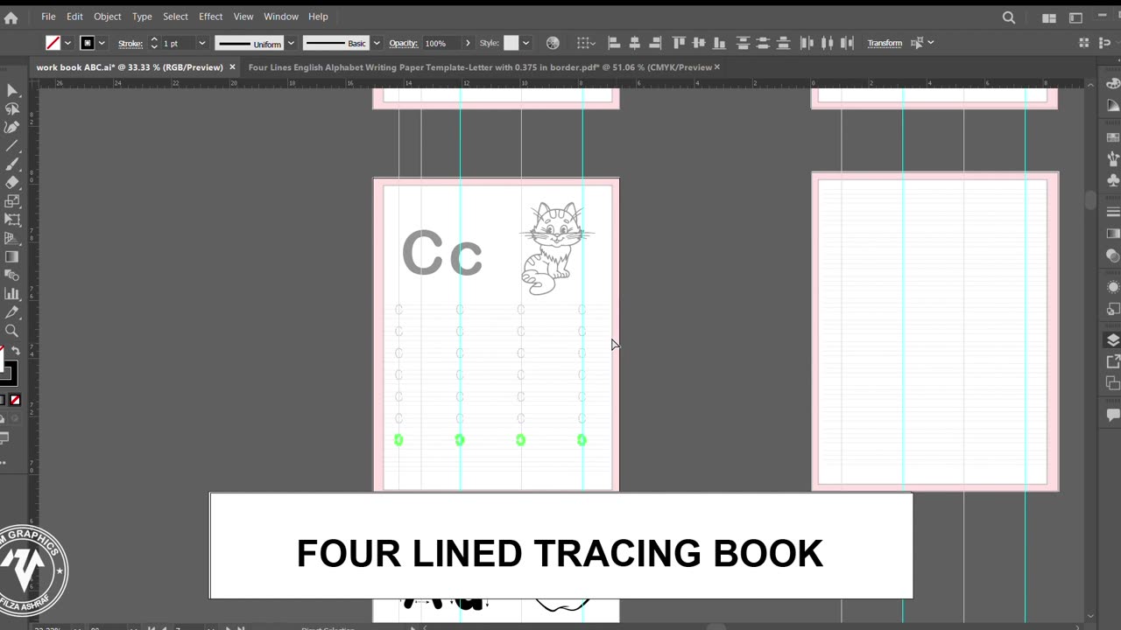1121x630 pixels.
Task: Open the Swatches panel icon
Action: pos(1113,137)
